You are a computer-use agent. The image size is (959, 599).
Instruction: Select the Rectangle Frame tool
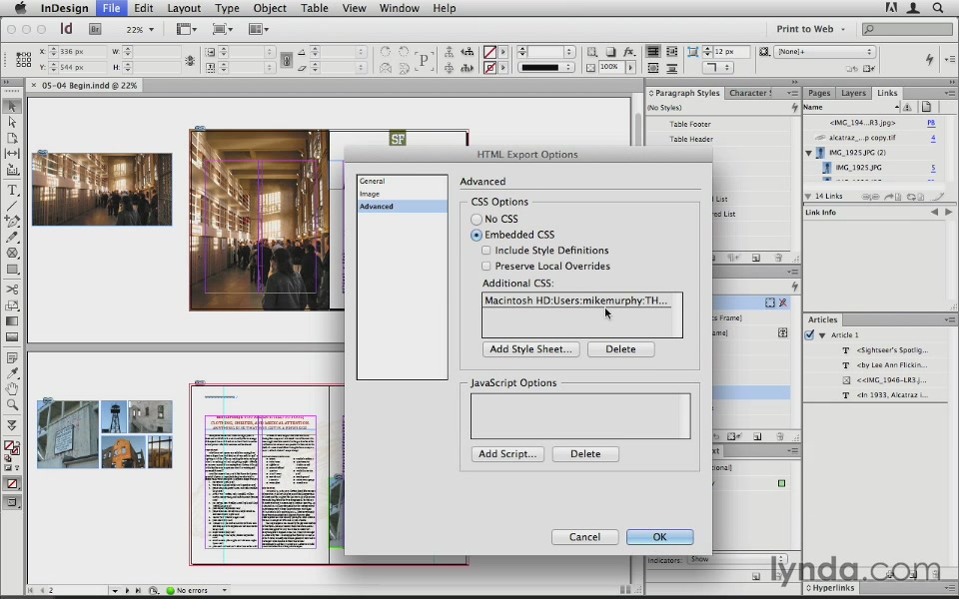click(12, 253)
